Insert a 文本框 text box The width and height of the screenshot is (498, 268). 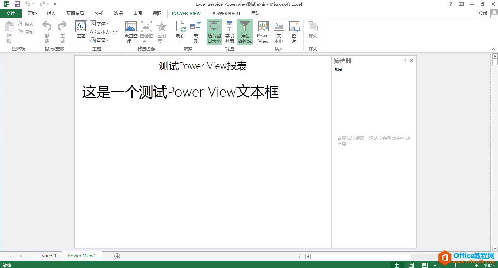click(279, 32)
